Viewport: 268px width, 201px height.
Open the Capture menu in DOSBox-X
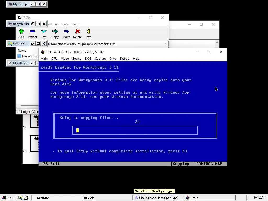(100, 58)
